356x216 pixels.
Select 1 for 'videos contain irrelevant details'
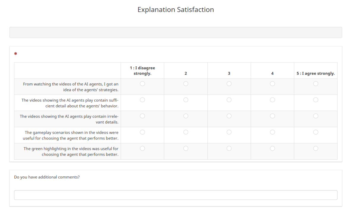(142, 116)
